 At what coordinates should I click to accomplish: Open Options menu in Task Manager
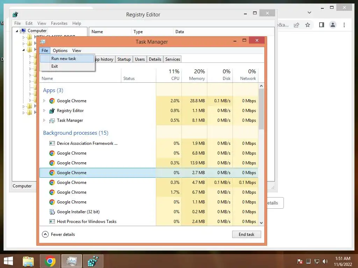[x=60, y=51]
